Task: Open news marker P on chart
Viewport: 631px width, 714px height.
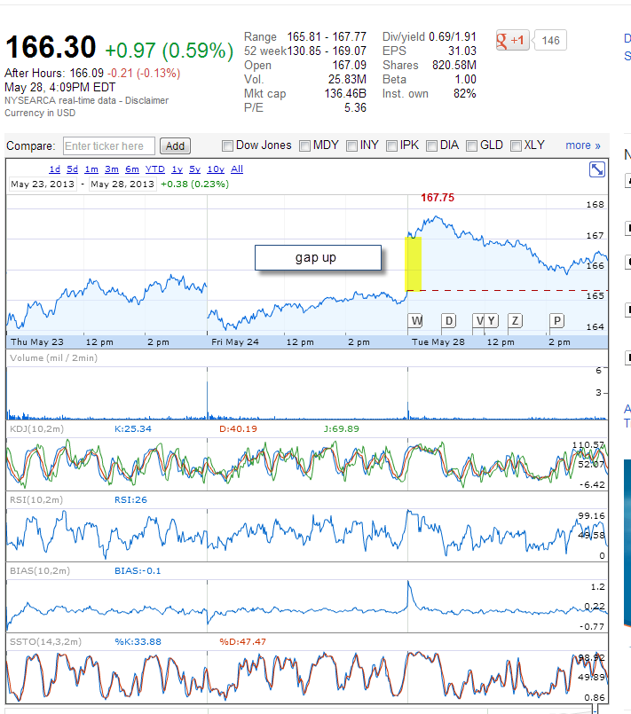Action: click(556, 320)
